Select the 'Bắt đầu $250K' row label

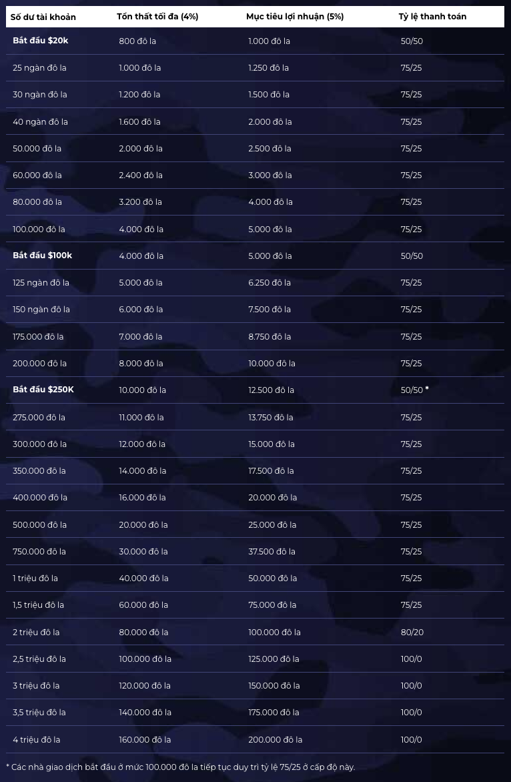point(43,390)
